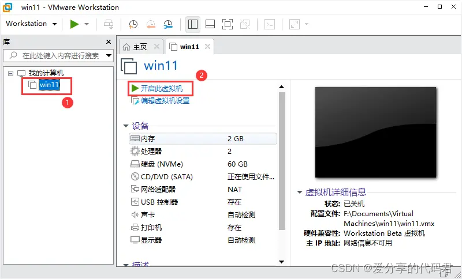Click the memory chip icon beside 内存
Viewport: 462px width, 279px height.
(135, 138)
